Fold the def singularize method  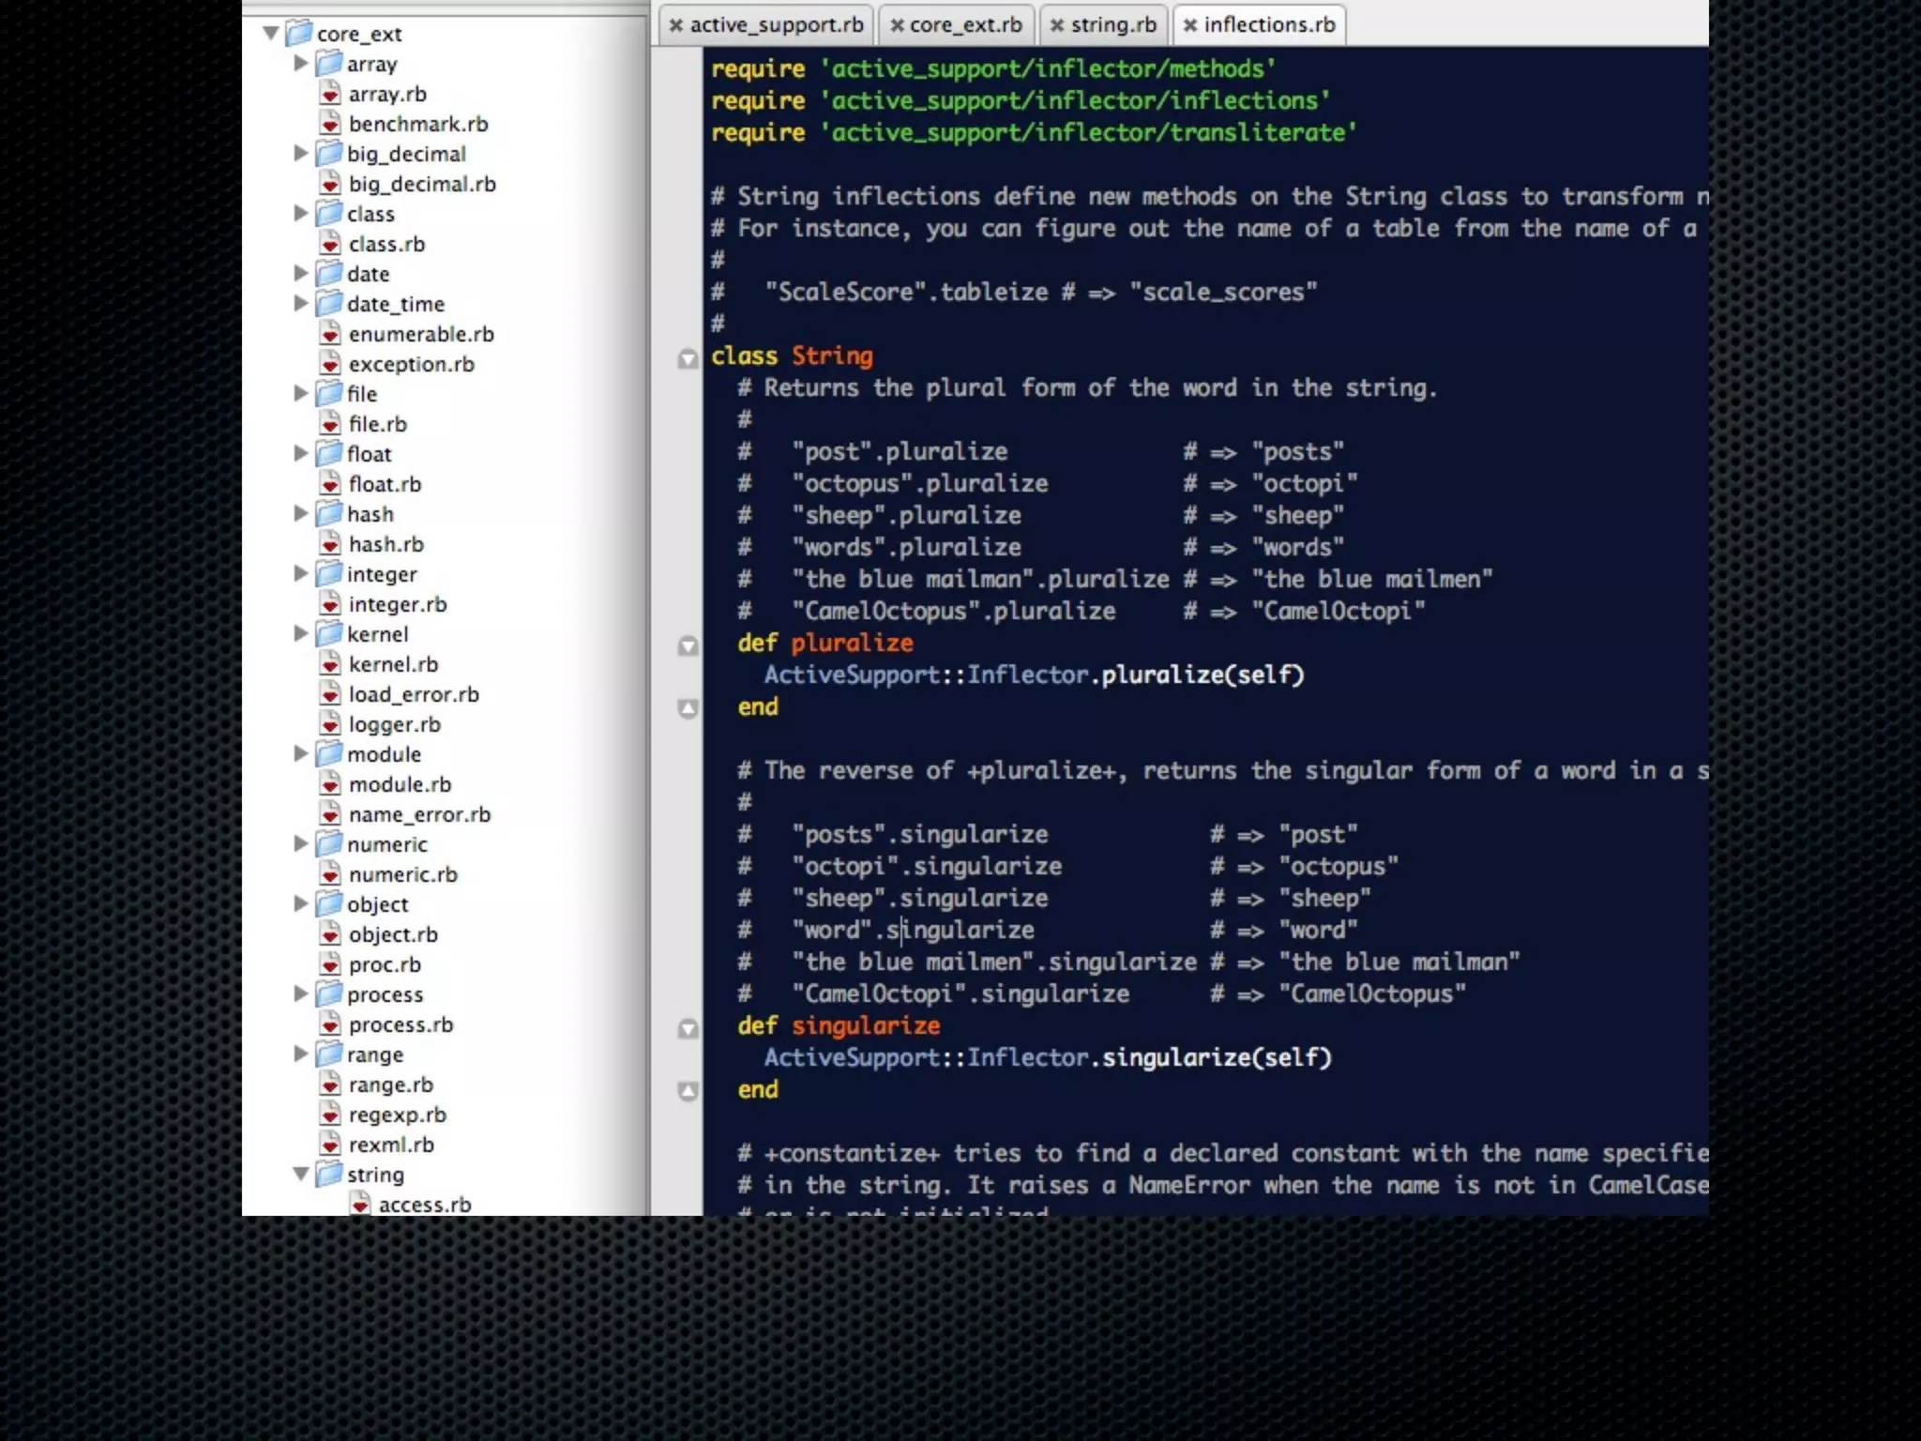688,1028
